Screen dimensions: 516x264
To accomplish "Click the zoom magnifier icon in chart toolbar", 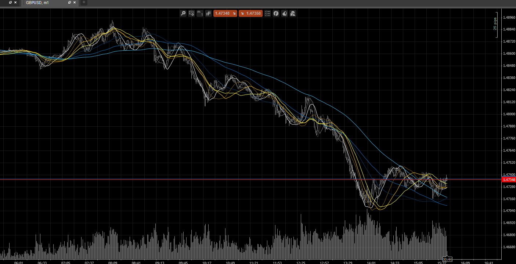I will click(183, 13).
